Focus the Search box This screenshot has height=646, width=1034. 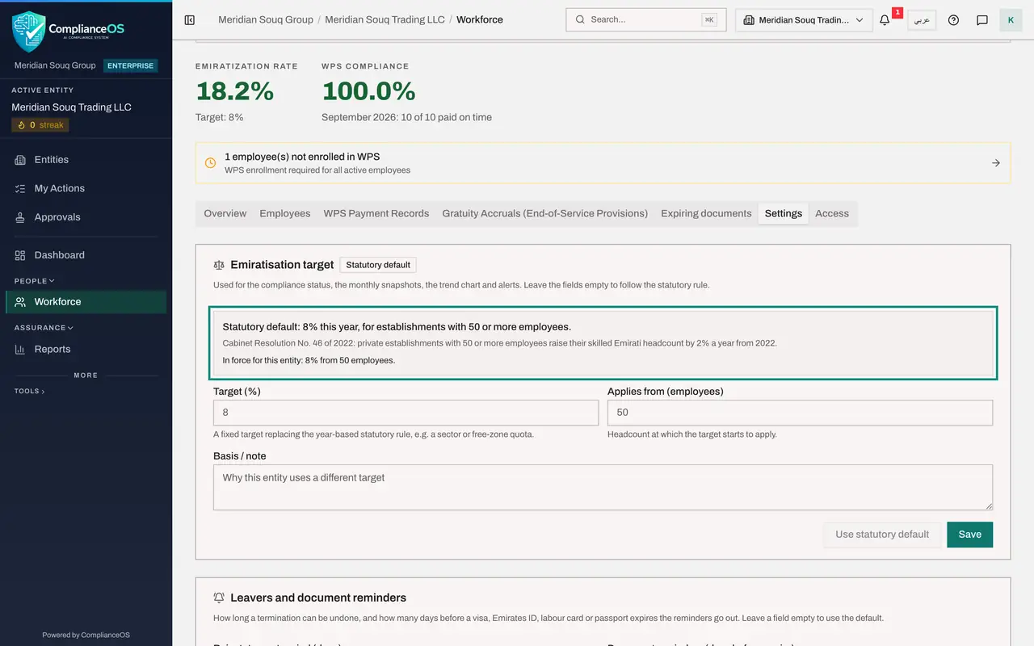click(x=645, y=19)
